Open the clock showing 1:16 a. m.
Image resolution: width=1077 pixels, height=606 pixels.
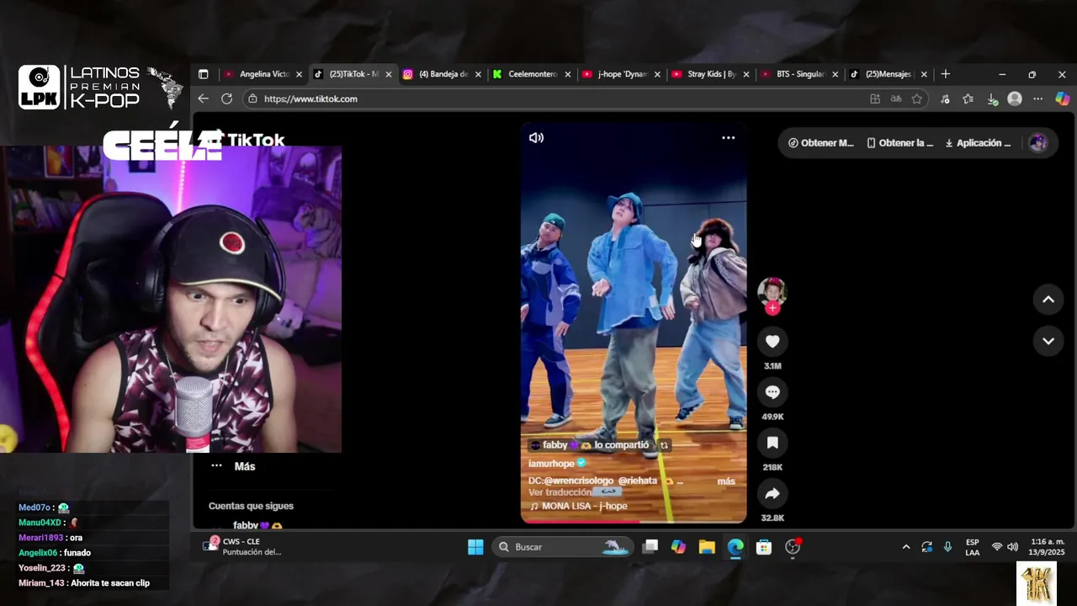coord(1047,547)
